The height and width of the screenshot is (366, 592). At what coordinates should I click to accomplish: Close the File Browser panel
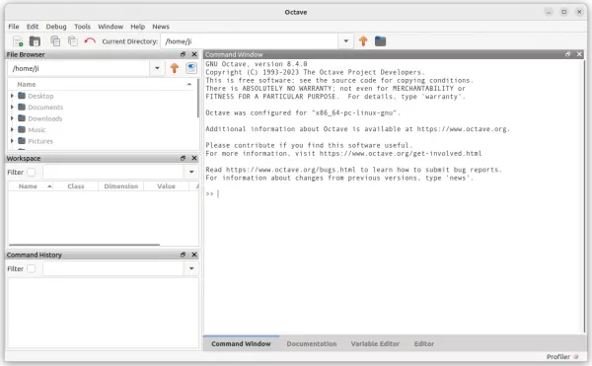(x=194, y=54)
